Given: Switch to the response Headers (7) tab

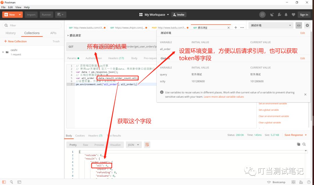Looking at the screenshot, I should click(x=95, y=136).
